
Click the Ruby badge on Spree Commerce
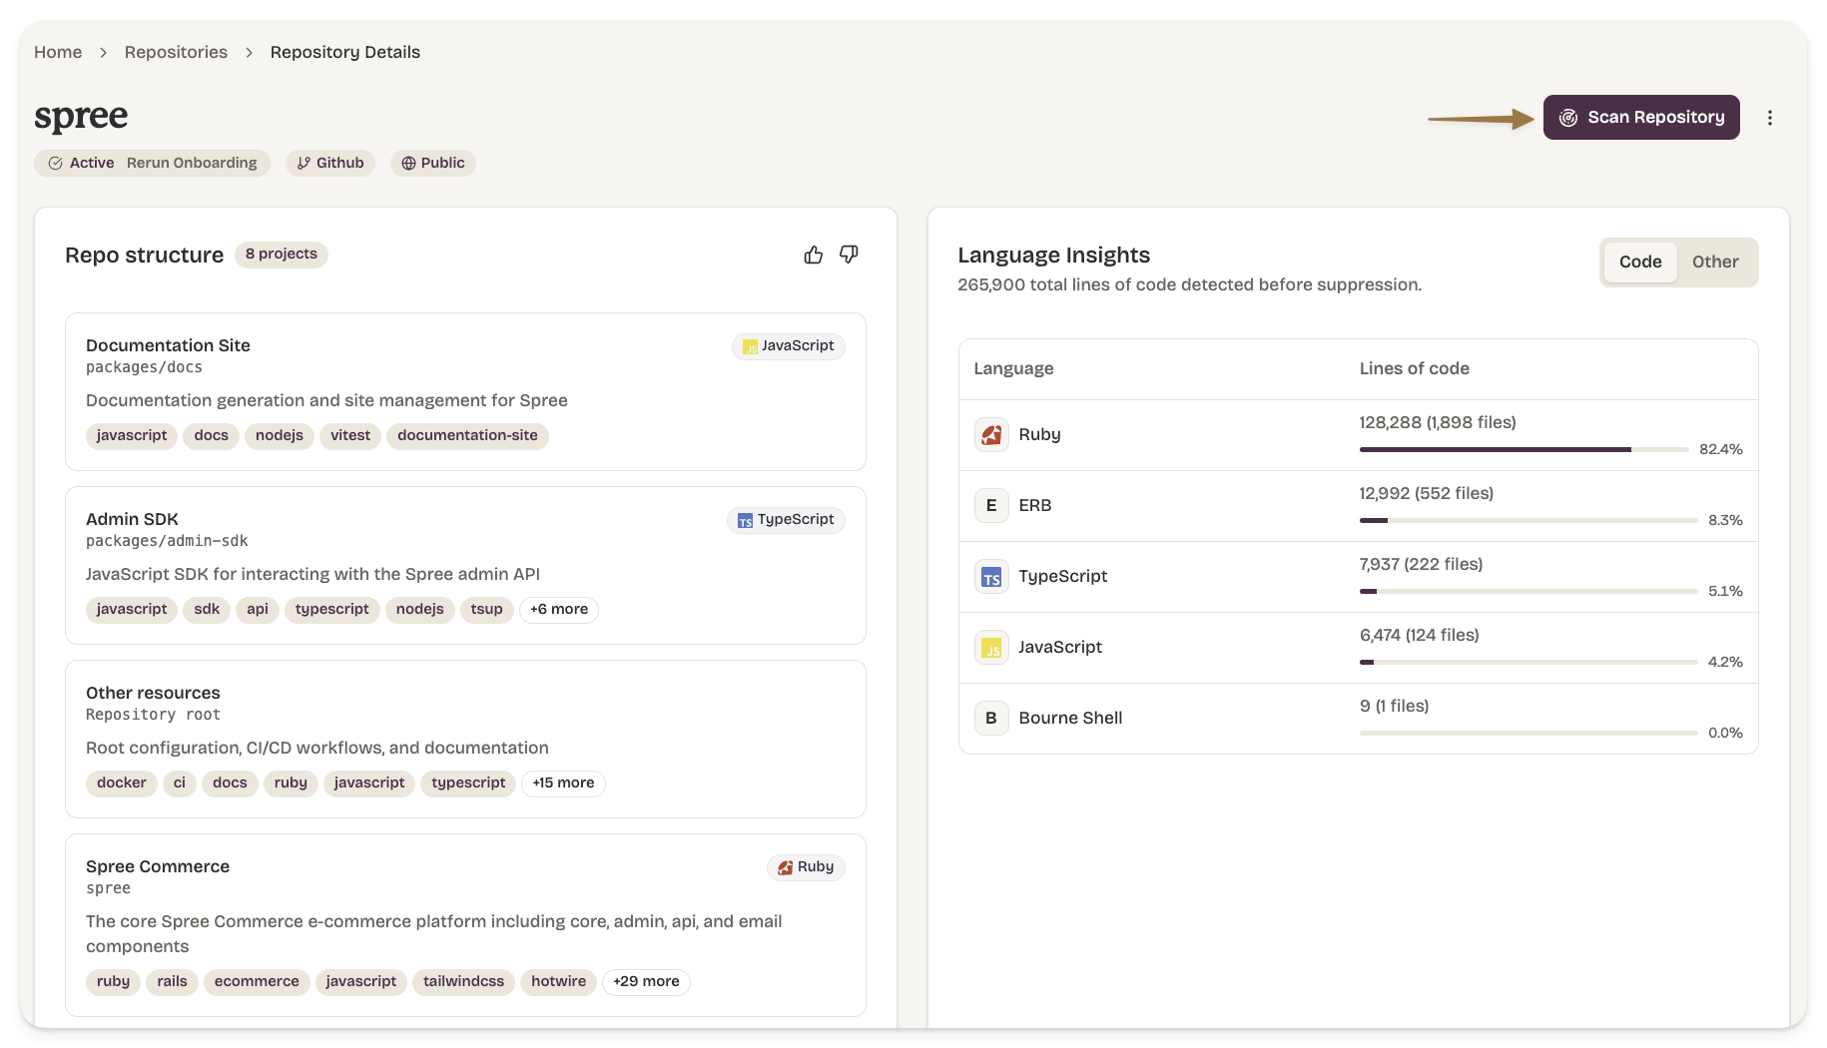click(806, 867)
